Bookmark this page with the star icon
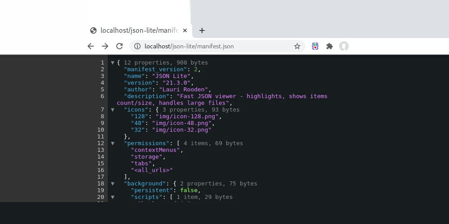The height and width of the screenshot is (224, 449). click(x=297, y=46)
